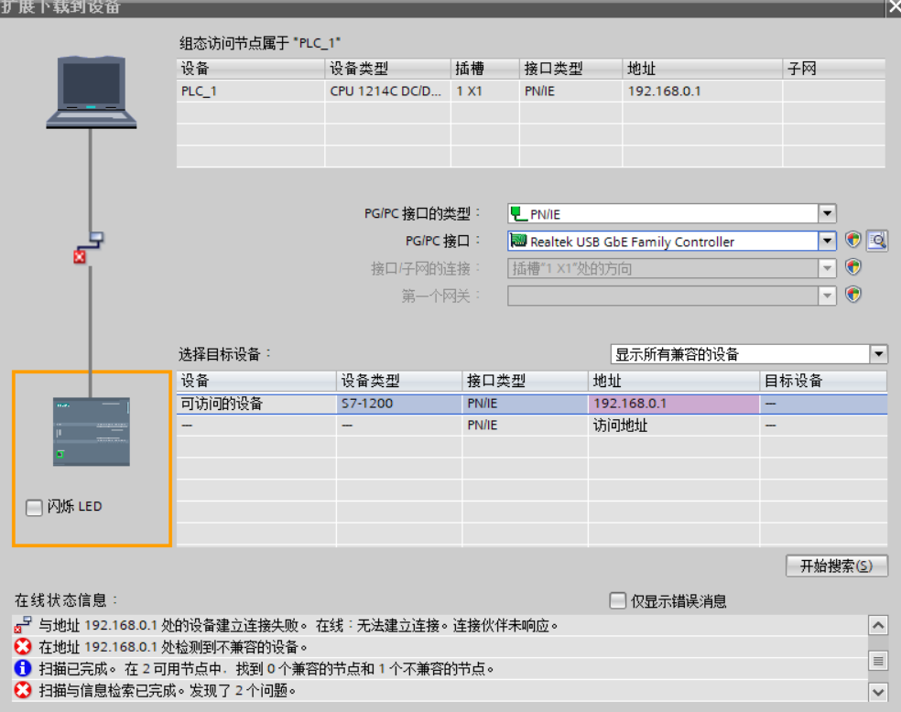Click the blue info icon of the 扫描已完成 message
The width and height of the screenshot is (901, 712).
(x=23, y=668)
